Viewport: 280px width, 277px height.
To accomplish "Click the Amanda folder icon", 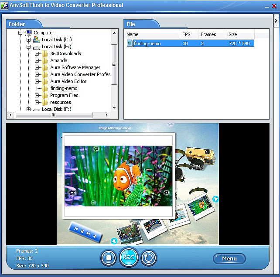I will tap(44, 60).
